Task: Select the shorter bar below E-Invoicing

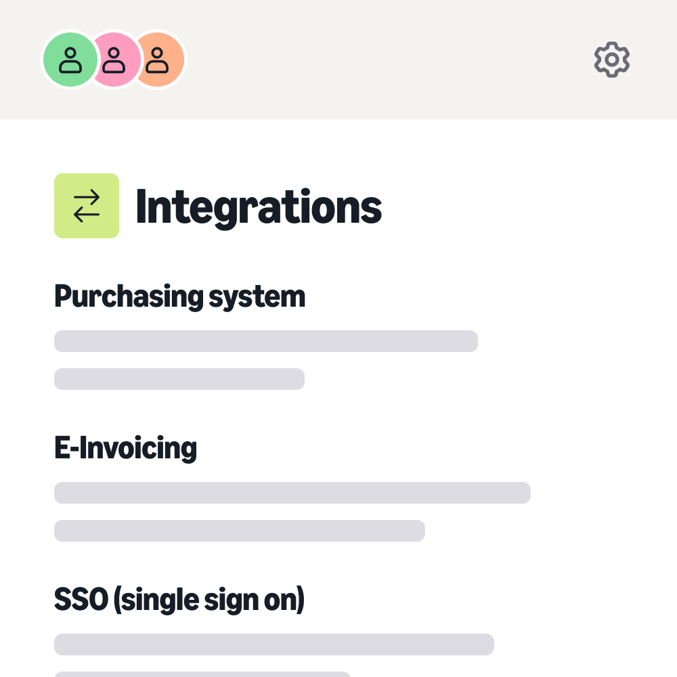Action: click(239, 530)
